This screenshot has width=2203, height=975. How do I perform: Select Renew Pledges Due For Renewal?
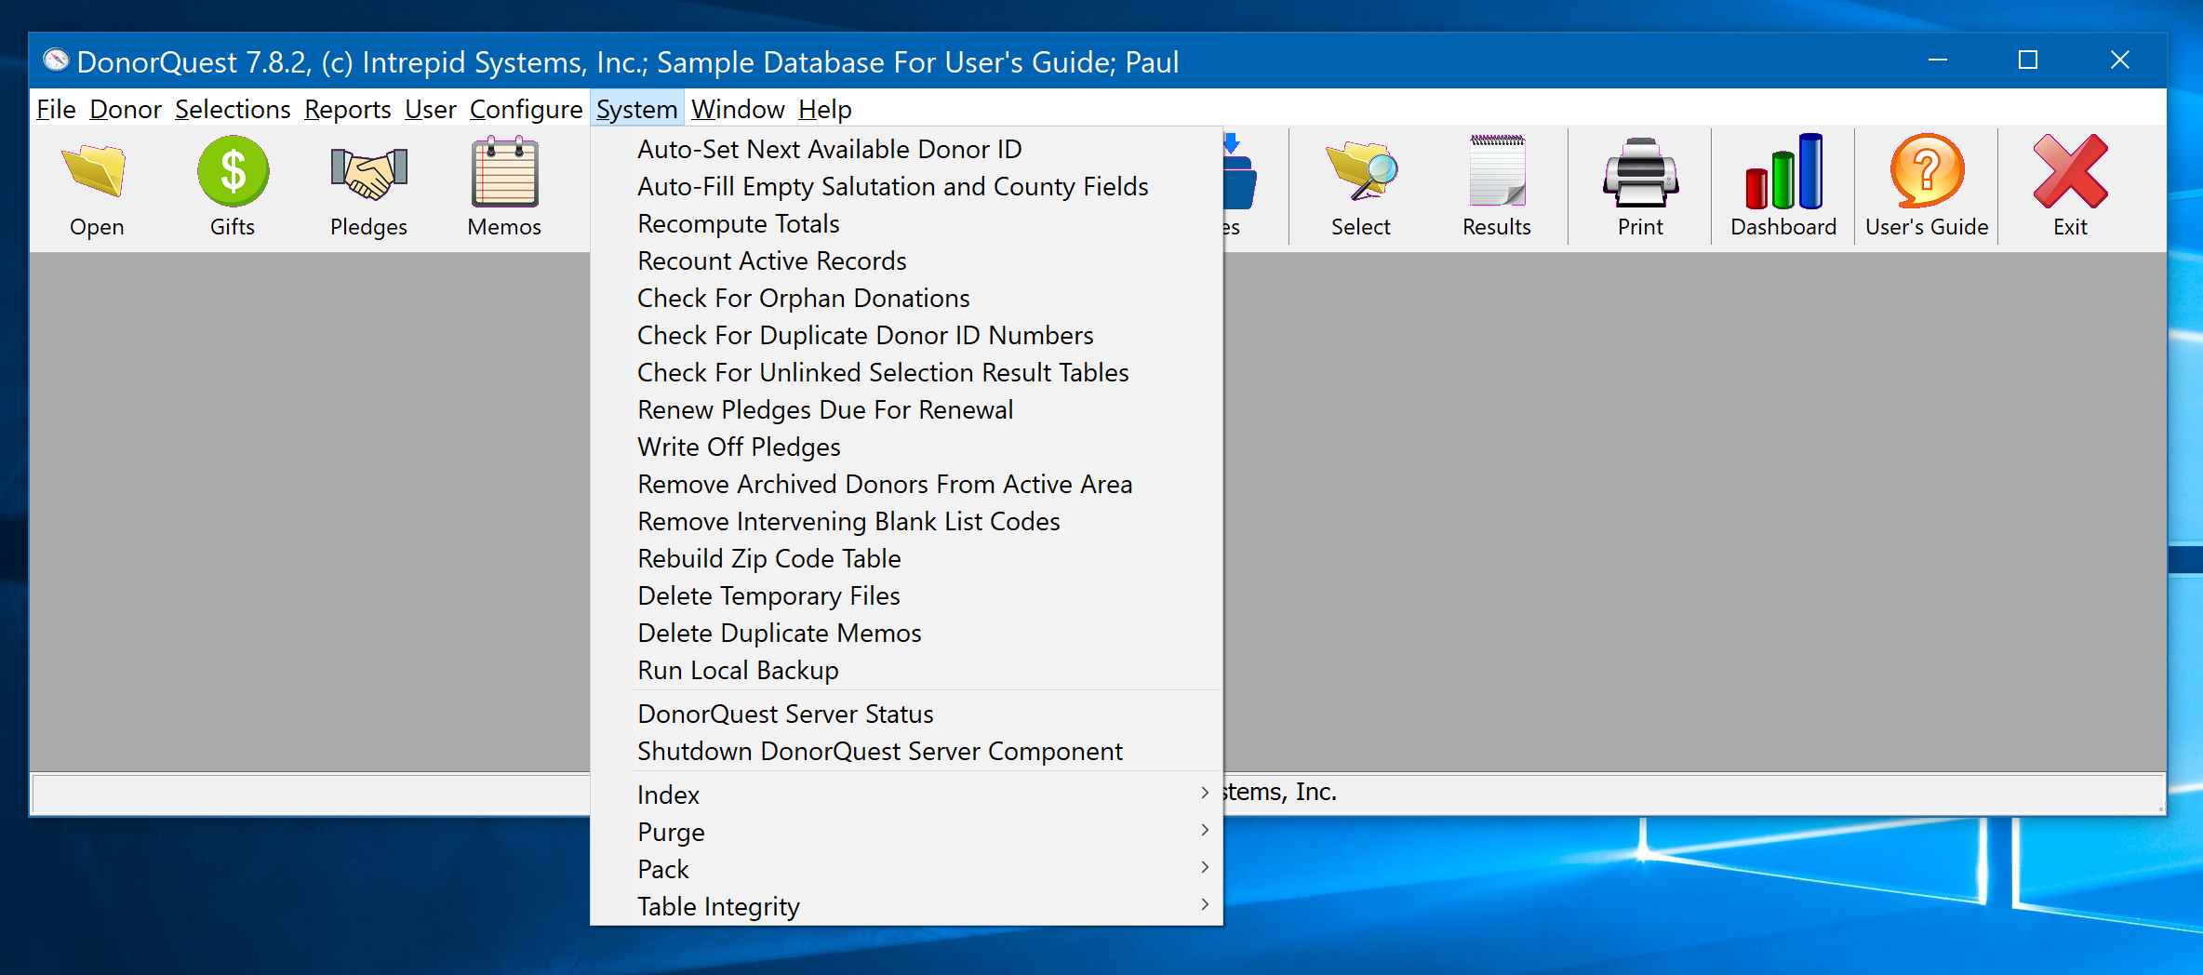point(906,409)
